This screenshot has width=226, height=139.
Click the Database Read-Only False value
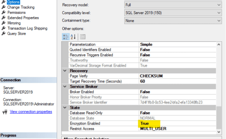point(145,113)
